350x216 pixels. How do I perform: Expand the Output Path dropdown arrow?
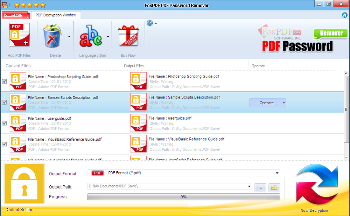pyautogui.click(x=249, y=186)
